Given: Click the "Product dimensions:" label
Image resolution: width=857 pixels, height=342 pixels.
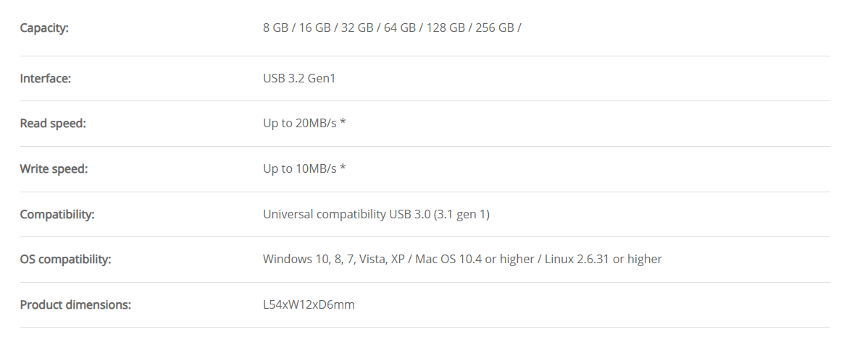Looking at the screenshot, I should (x=75, y=304).
